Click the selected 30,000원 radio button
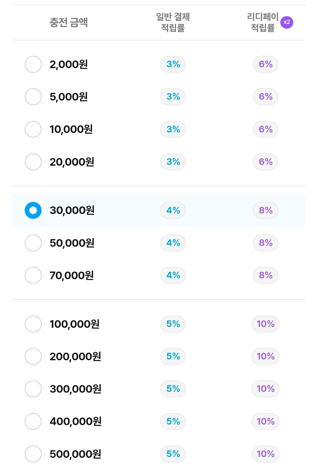Image resolution: width=318 pixels, height=472 pixels. (x=33, y=210)
